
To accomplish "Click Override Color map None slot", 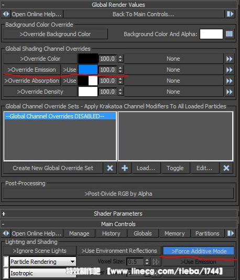I will click(173, 59).
